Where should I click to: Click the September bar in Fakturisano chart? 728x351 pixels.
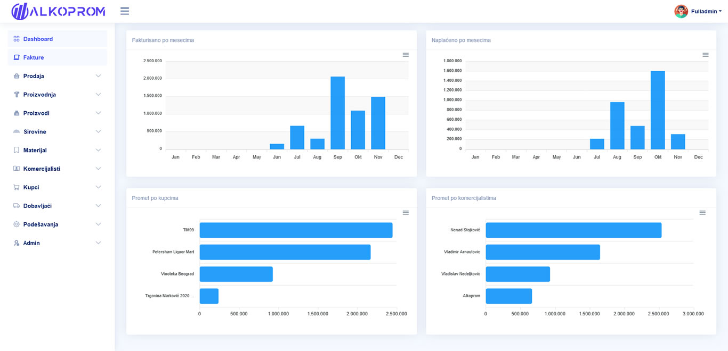pos(337,113)
